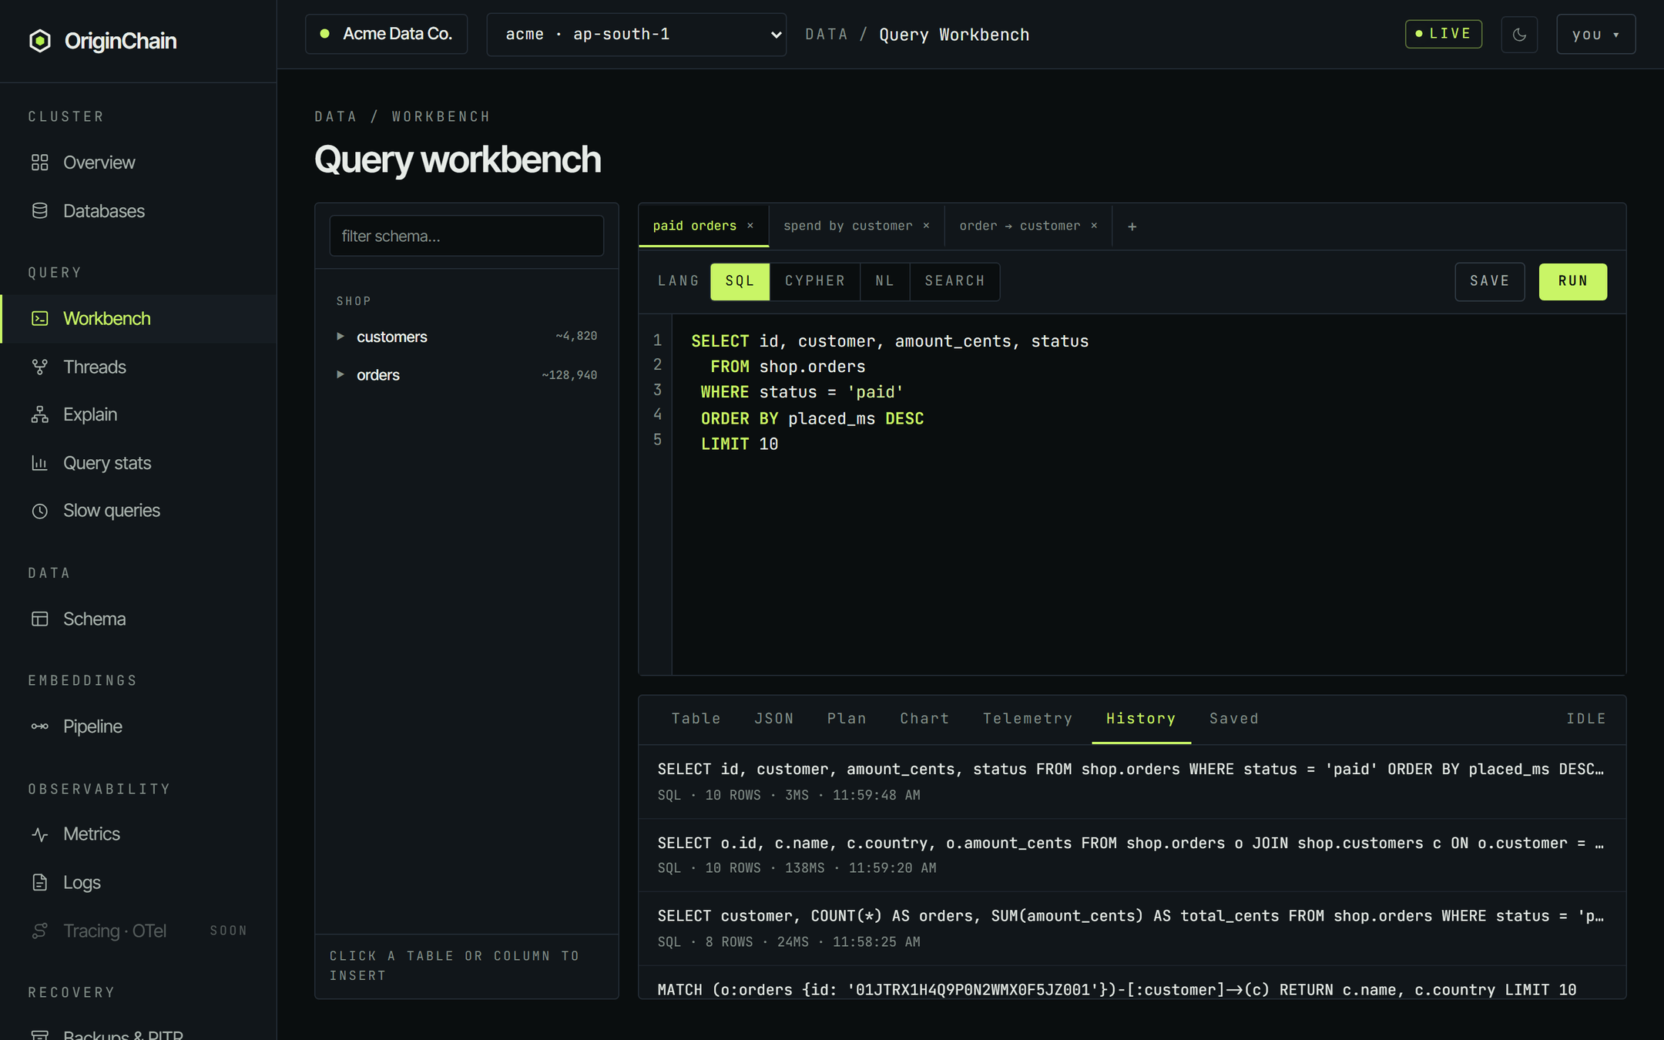Image resolution: width=1664 pixels, height=1040 pixels.
Task: Click the OriginChain logo icon
Action: (40, 41)
